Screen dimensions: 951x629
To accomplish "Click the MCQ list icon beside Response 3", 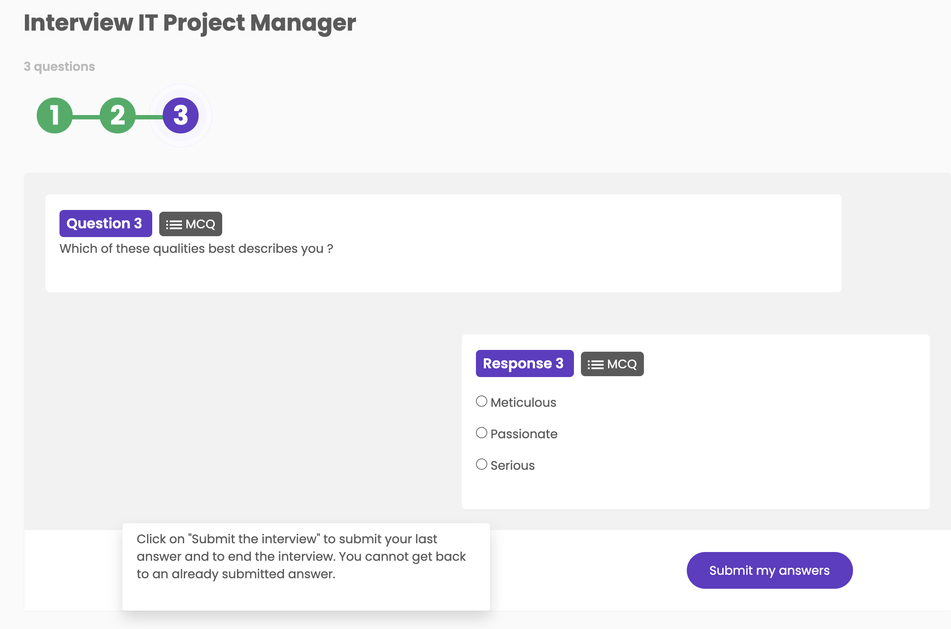I will pyautogui.click(x=596, y=363).
